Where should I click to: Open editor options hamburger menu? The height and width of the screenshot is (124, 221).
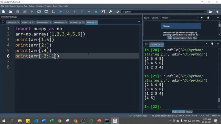pyautogui.click(x=139, y=21)
